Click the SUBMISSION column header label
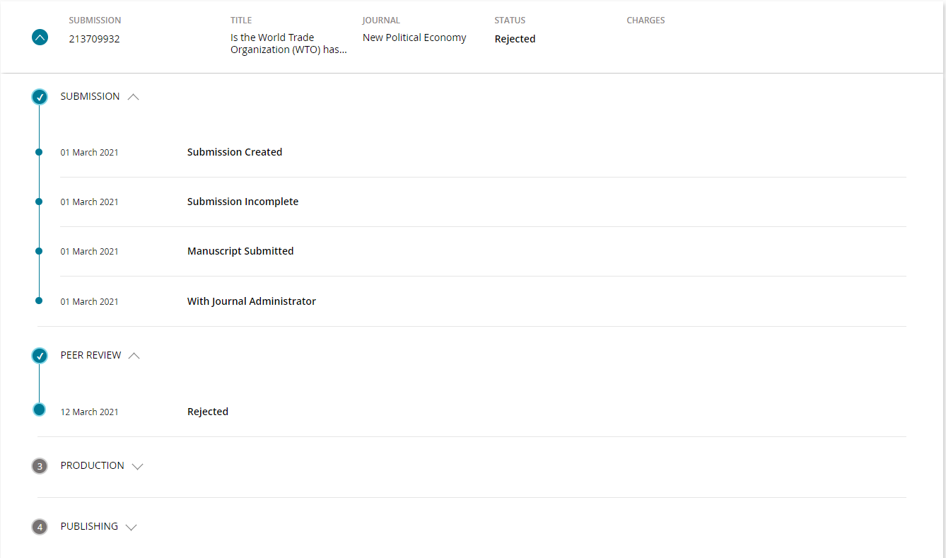The image size is (946, 558). 95,21
